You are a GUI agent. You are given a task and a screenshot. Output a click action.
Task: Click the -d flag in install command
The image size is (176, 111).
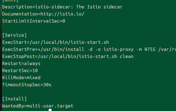coord(90,50)
